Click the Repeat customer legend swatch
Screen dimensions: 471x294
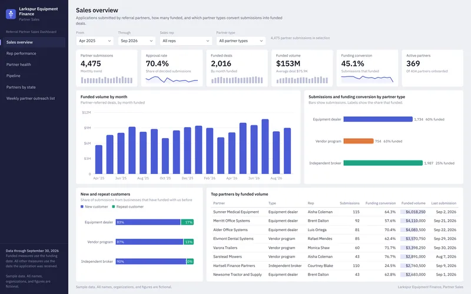(x=114, y=207)
